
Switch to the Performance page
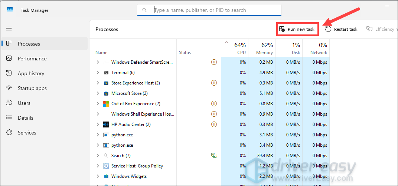click(x=45, y=59)
